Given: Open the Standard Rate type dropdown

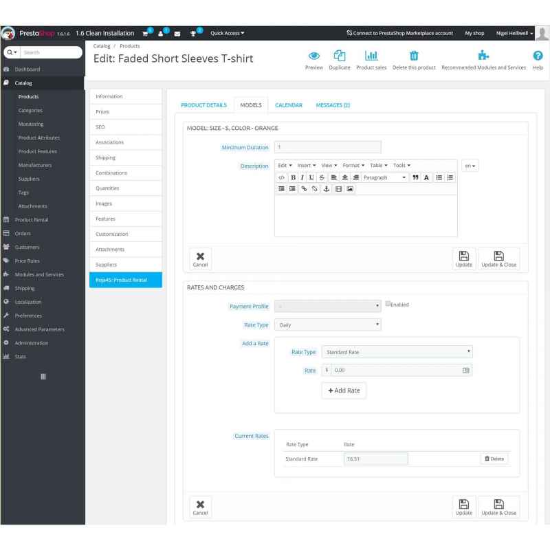Looking at the screenshot, I should tap(397, 352).
